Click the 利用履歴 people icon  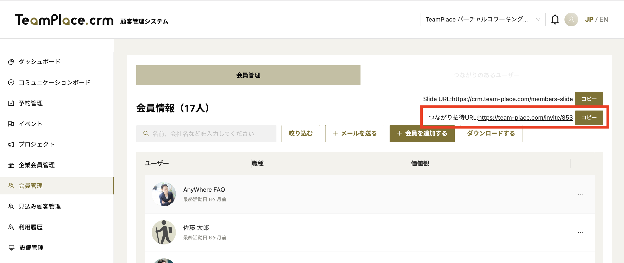click(x=11, y=227)
